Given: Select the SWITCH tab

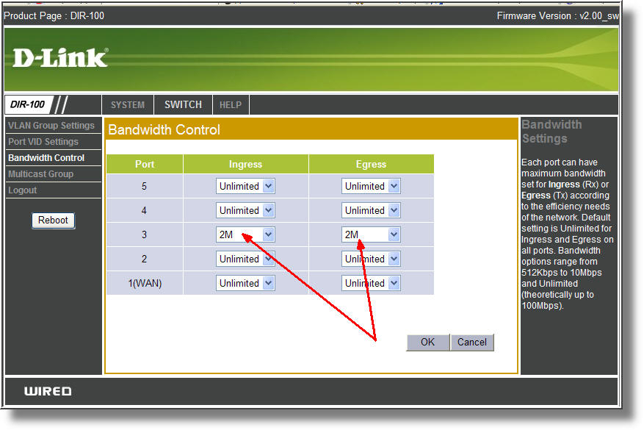Looking at the screenshot, I should pyautogui.click(x=183, y=105).
